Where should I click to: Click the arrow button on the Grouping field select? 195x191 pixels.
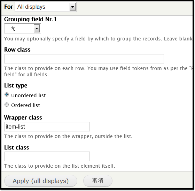pos(37,29)
